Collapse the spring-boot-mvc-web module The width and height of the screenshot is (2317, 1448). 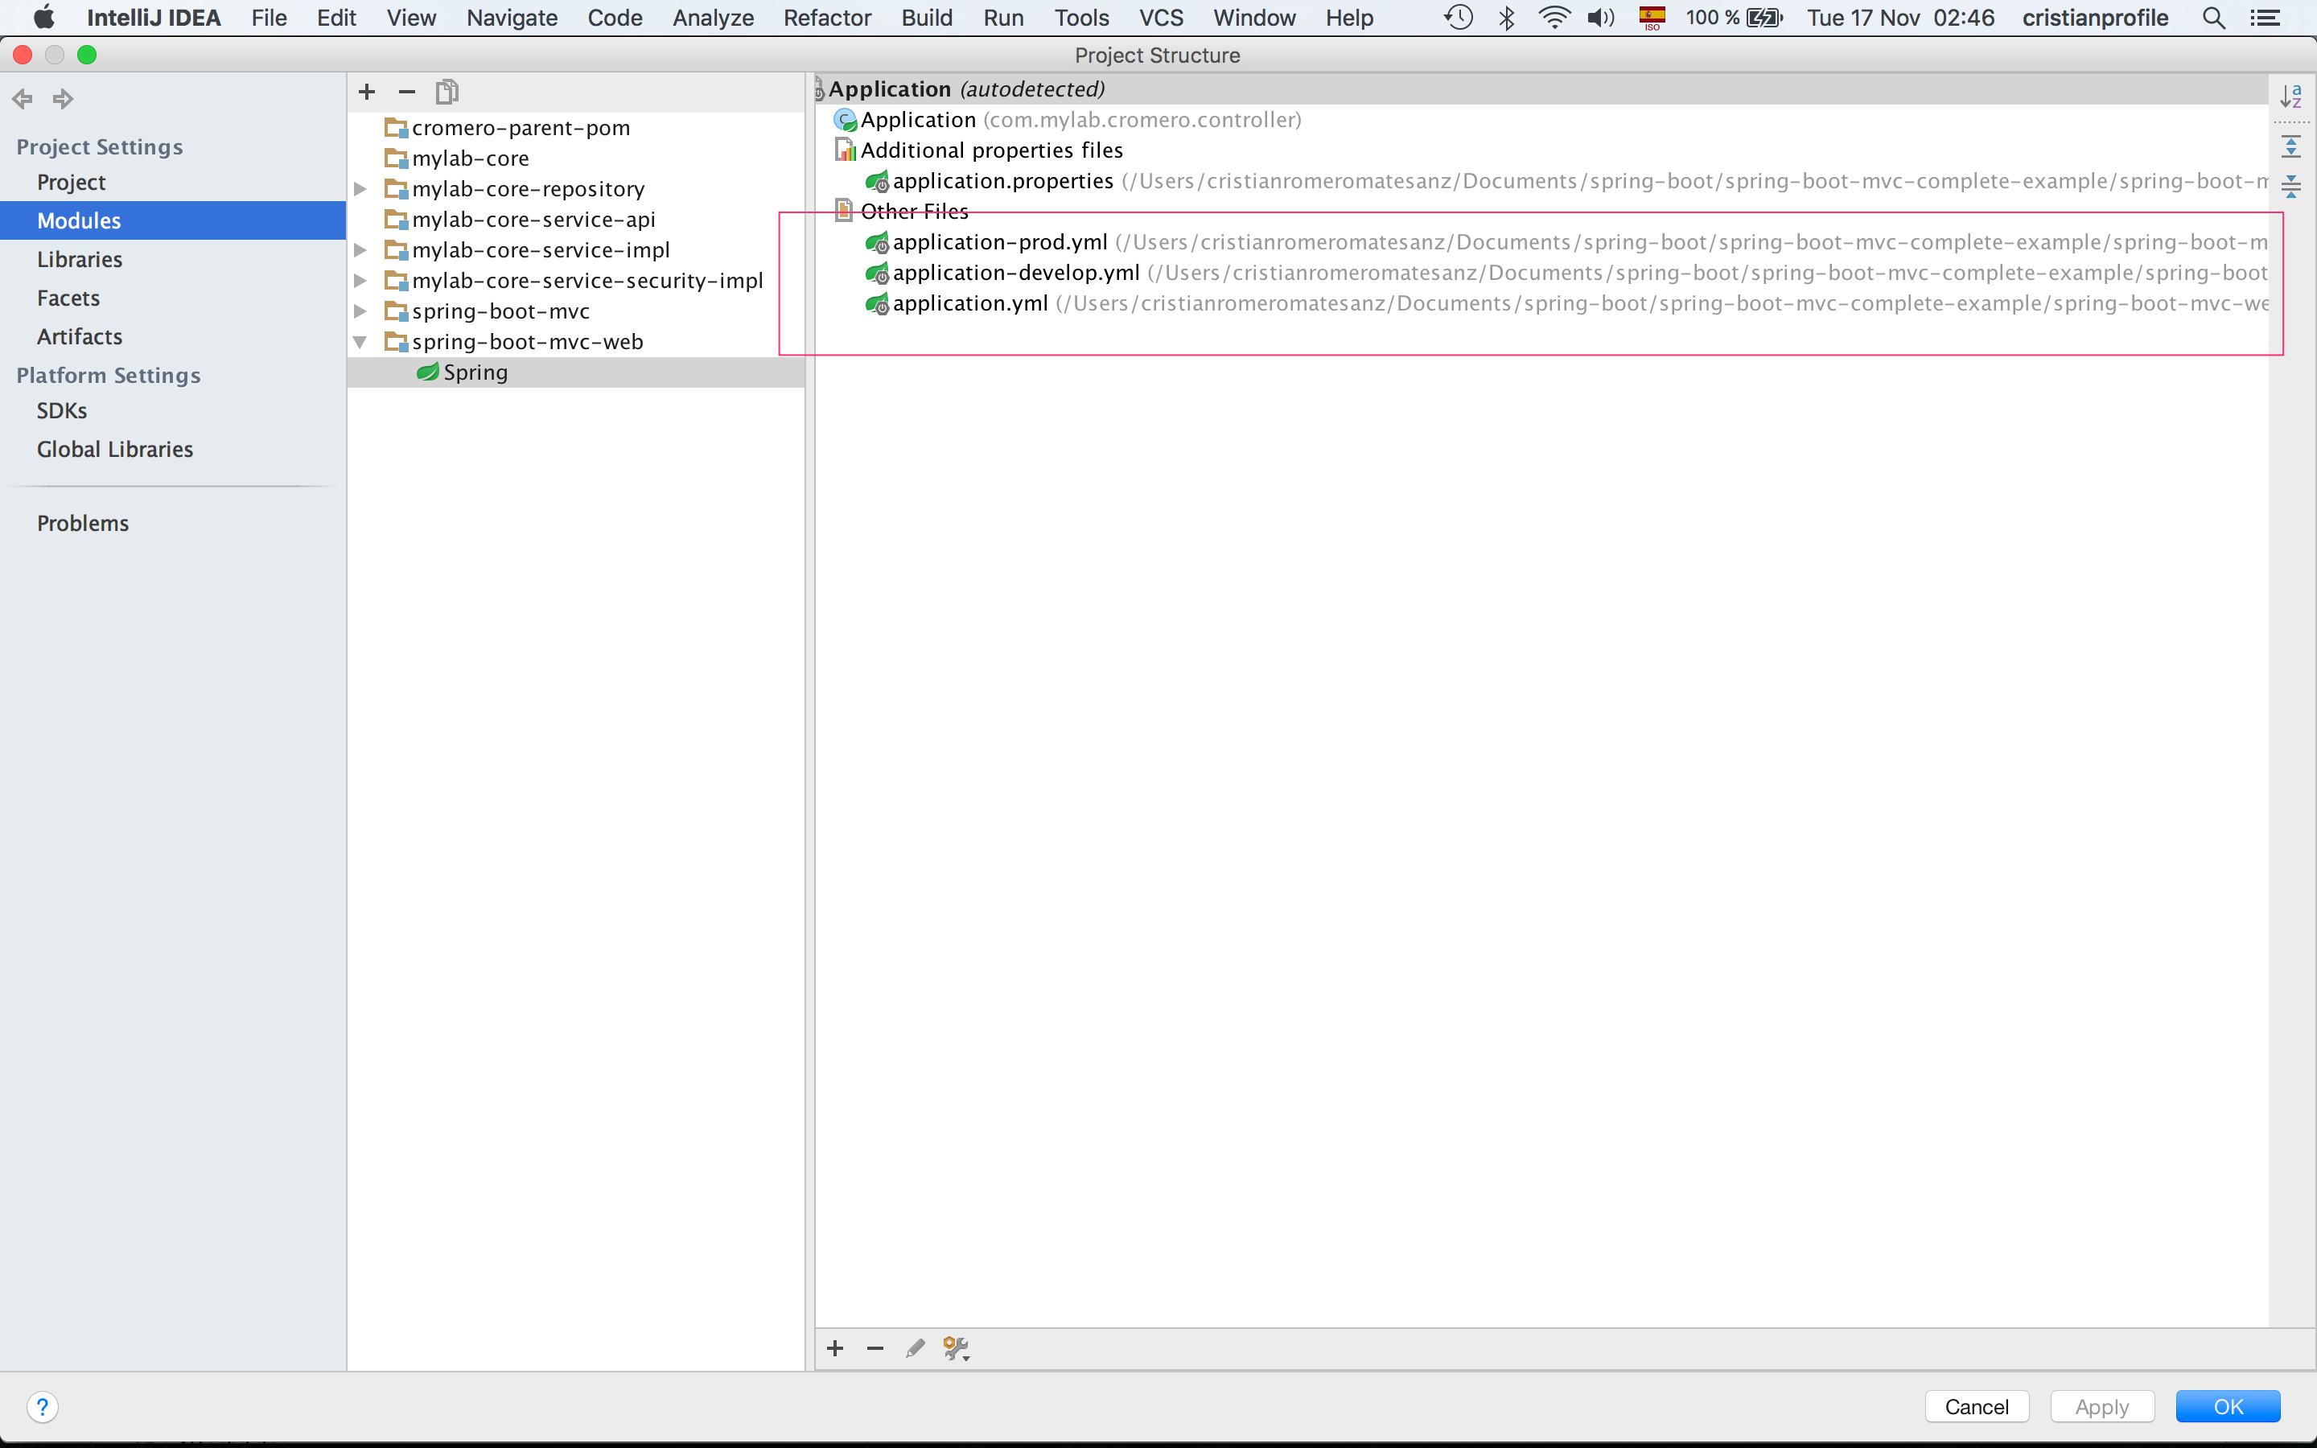click(360, 342)
